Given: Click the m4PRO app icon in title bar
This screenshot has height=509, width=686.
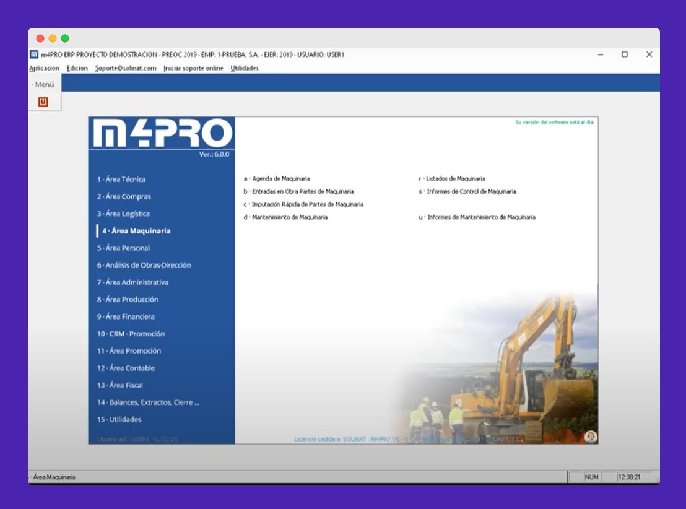Looking at the screenshot, I should (33, 54).
